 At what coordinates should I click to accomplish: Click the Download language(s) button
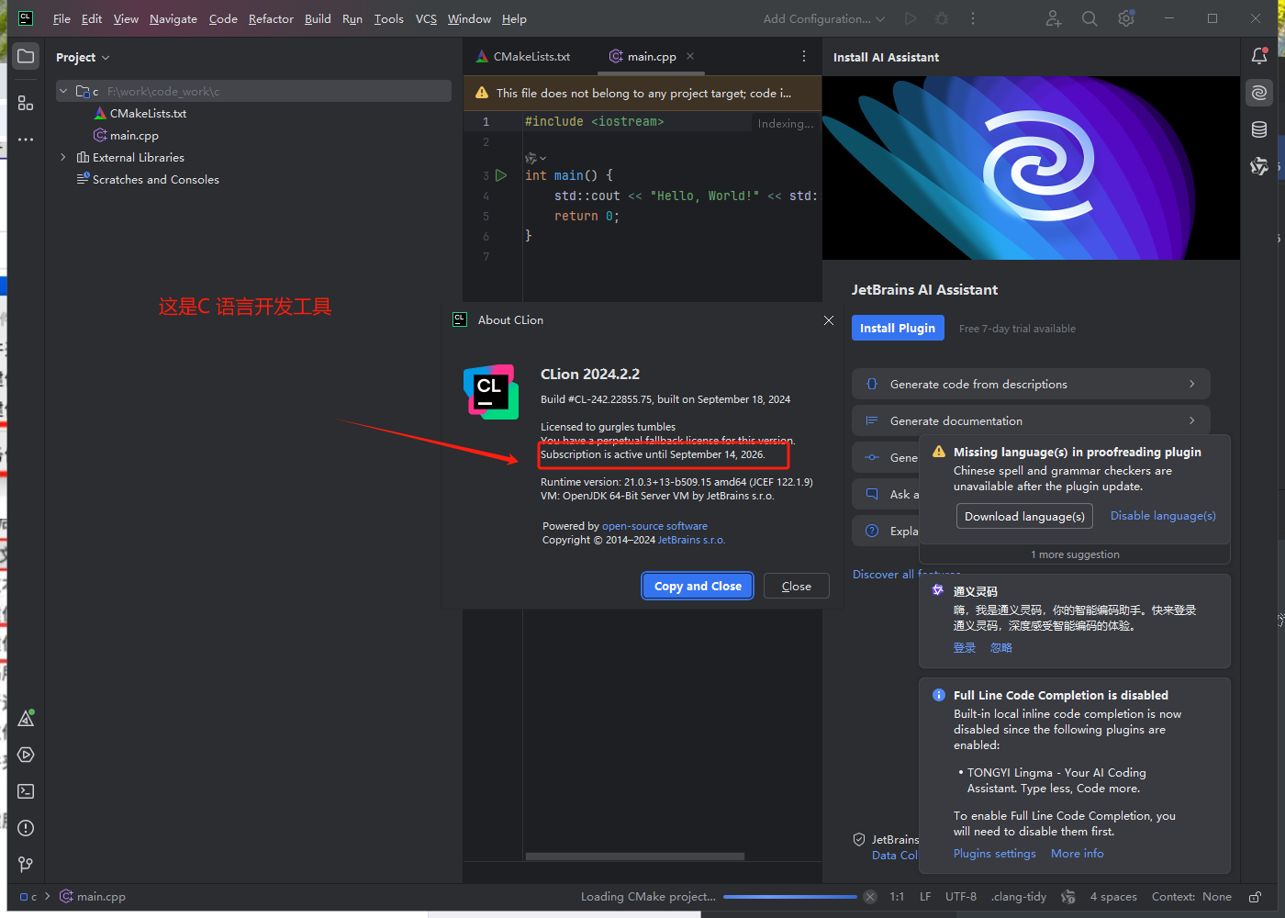coord(1024,516)
